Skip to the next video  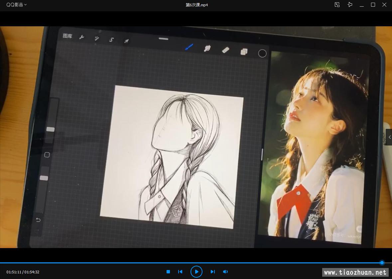pos(212,272)
